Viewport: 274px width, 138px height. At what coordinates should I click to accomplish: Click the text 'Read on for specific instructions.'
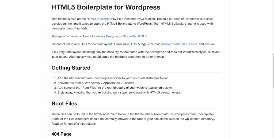(x=74, y=124)
